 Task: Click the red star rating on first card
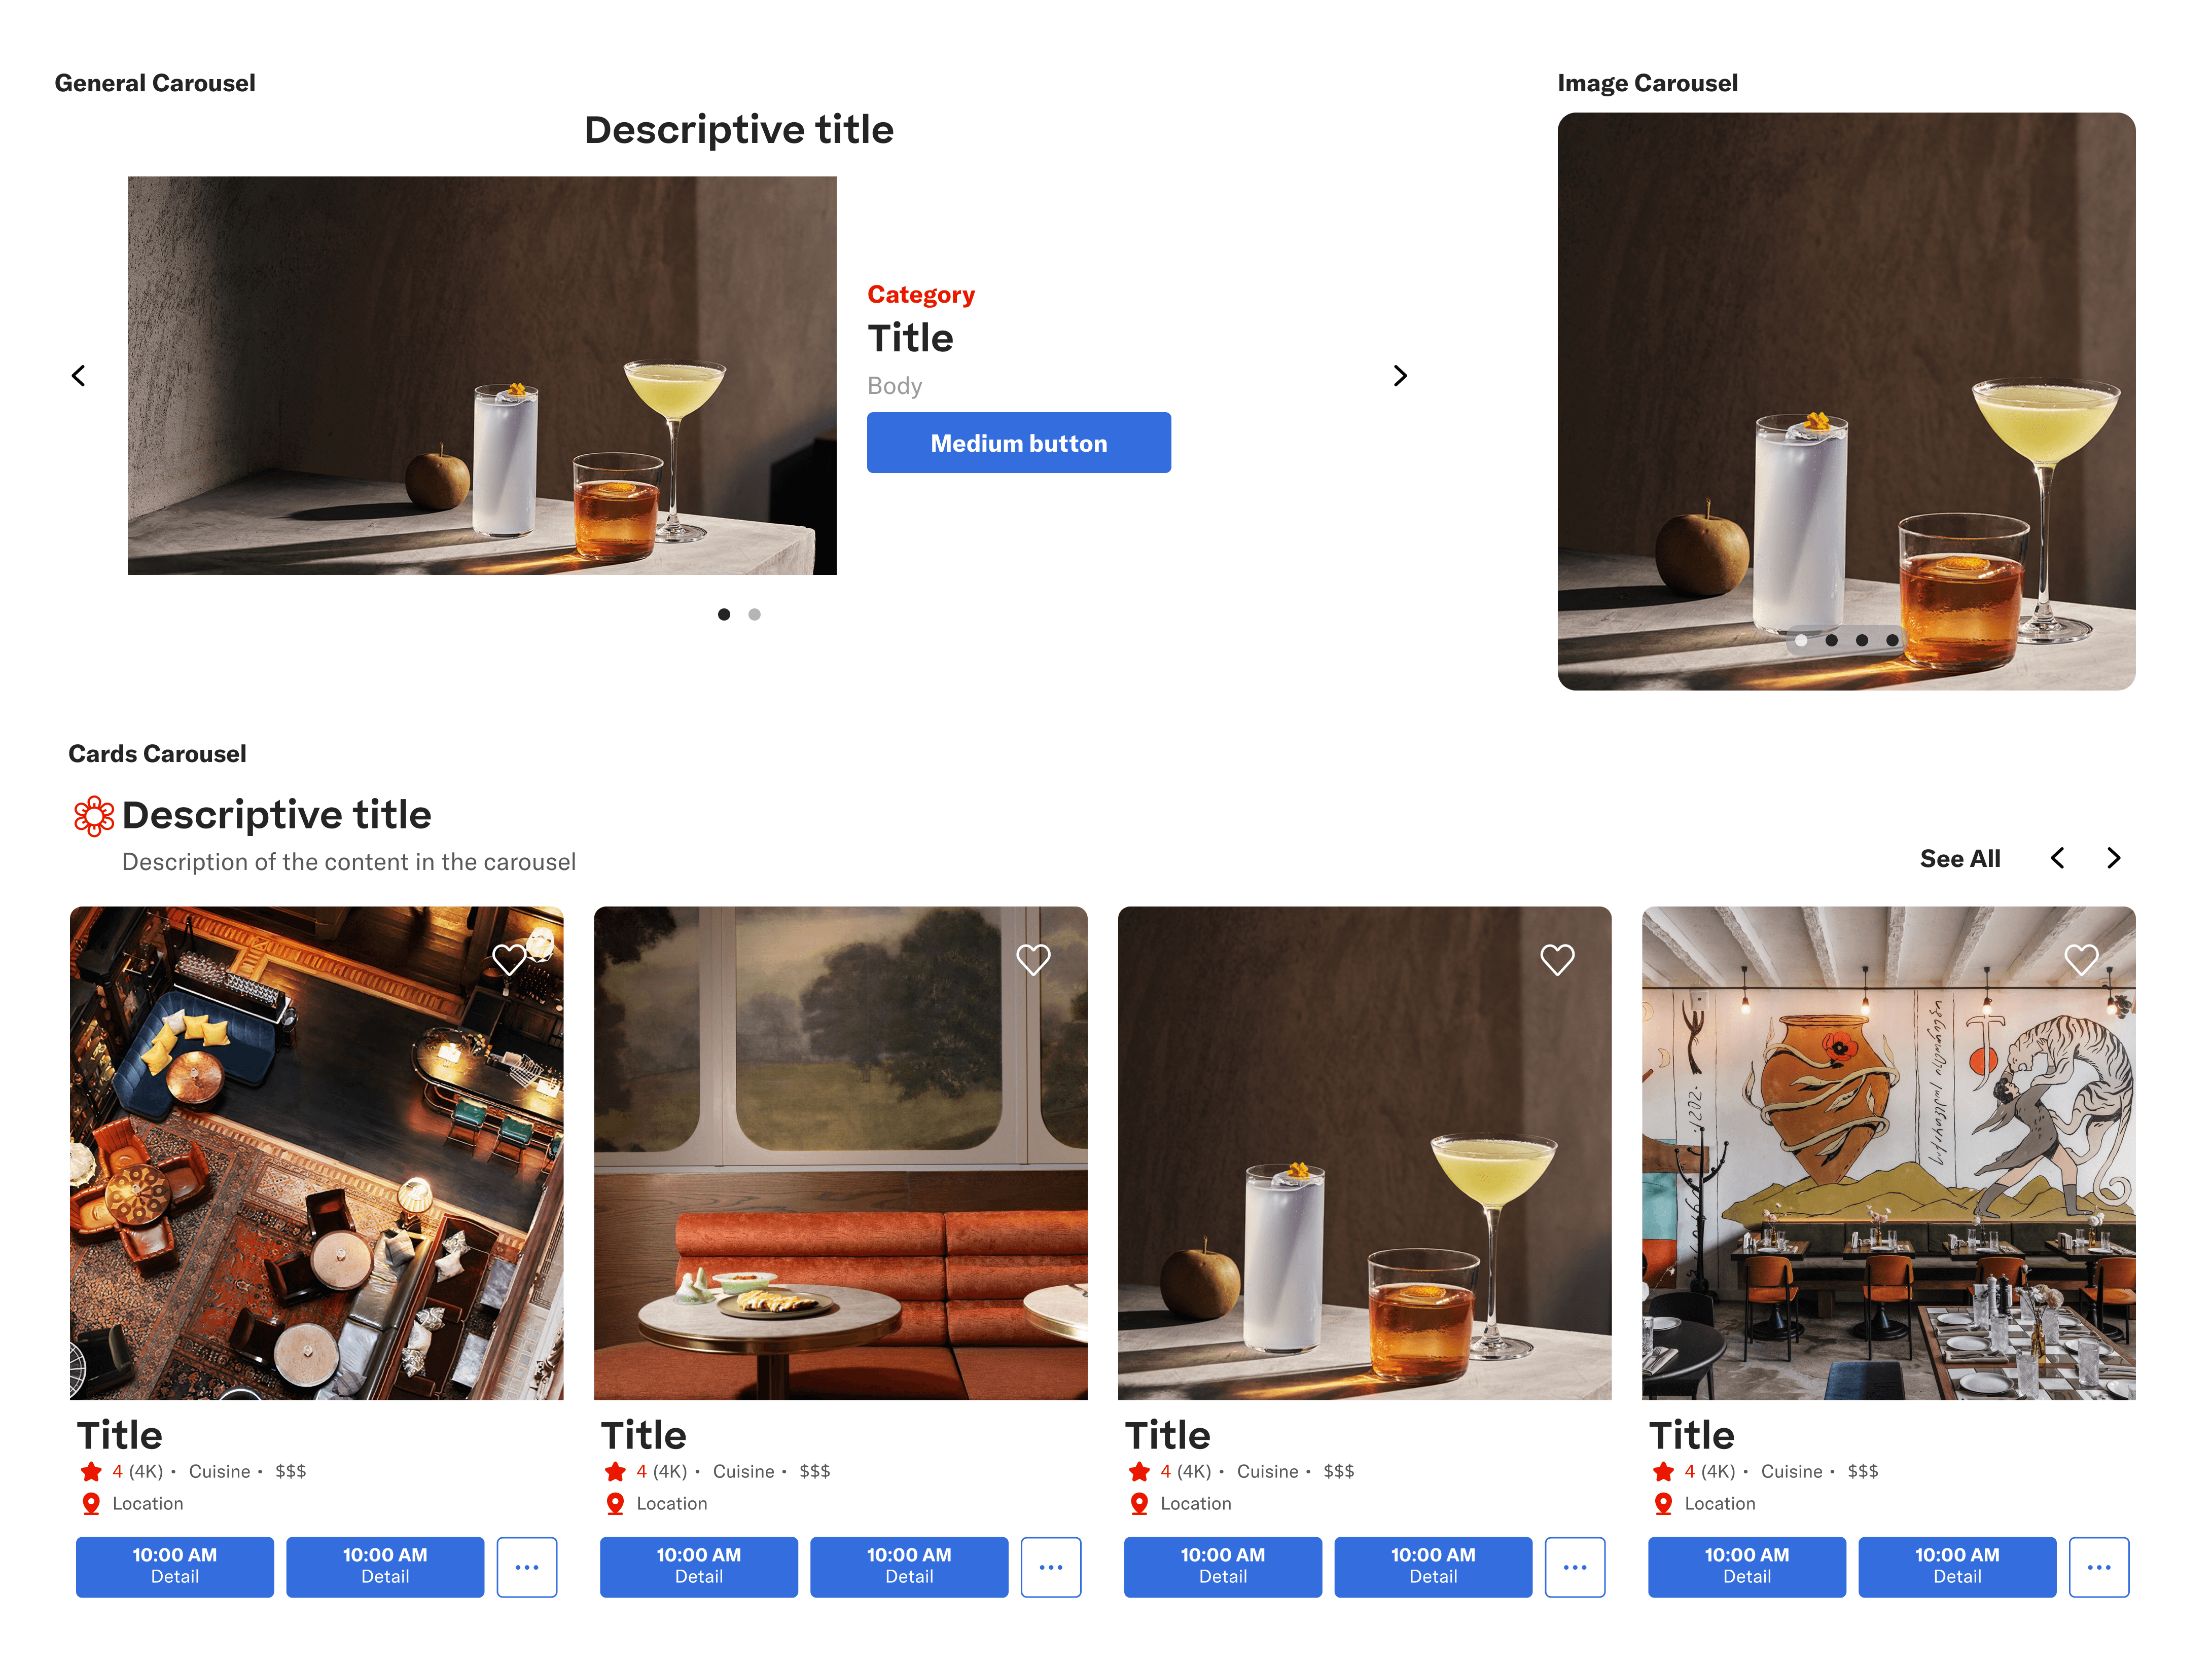click(91, 1471)
